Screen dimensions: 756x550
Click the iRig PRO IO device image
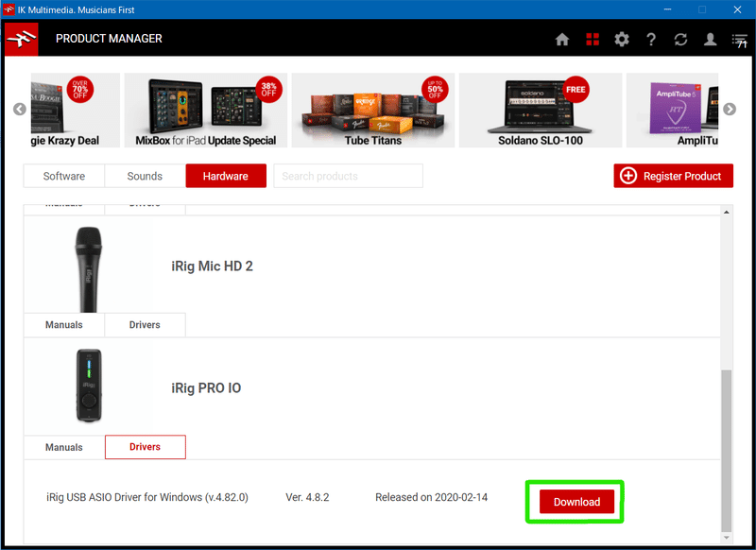(89, 386)
